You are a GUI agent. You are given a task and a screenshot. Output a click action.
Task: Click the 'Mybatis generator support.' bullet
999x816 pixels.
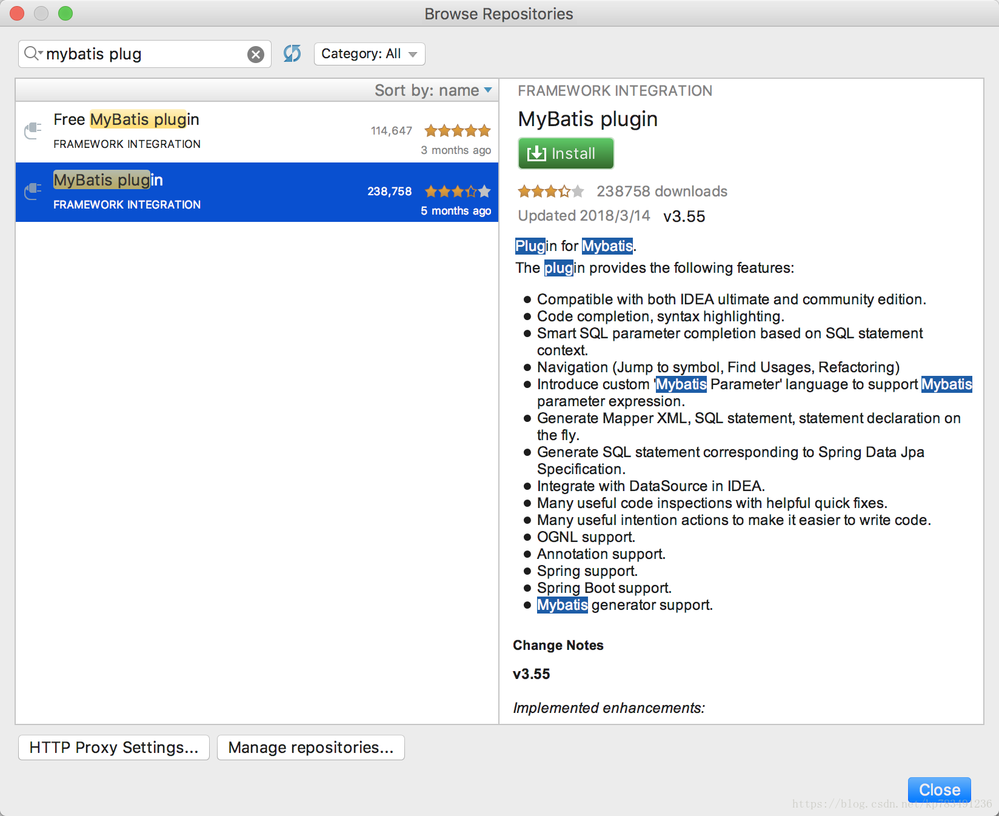pyautogui.click(x=624, y=605)
